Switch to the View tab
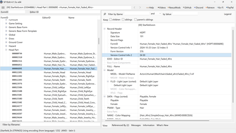Viewport: 236px width, 133px height. click(105, 126)
